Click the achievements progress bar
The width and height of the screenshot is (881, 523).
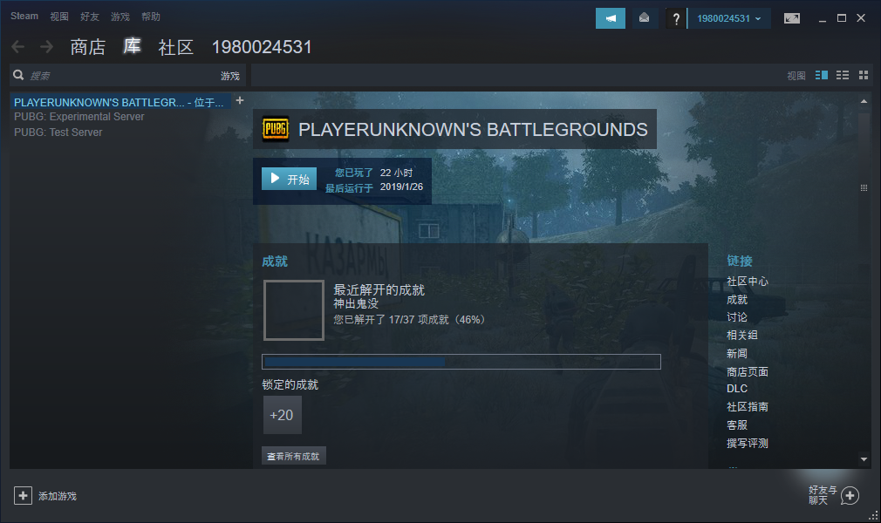tap(461, 362)
